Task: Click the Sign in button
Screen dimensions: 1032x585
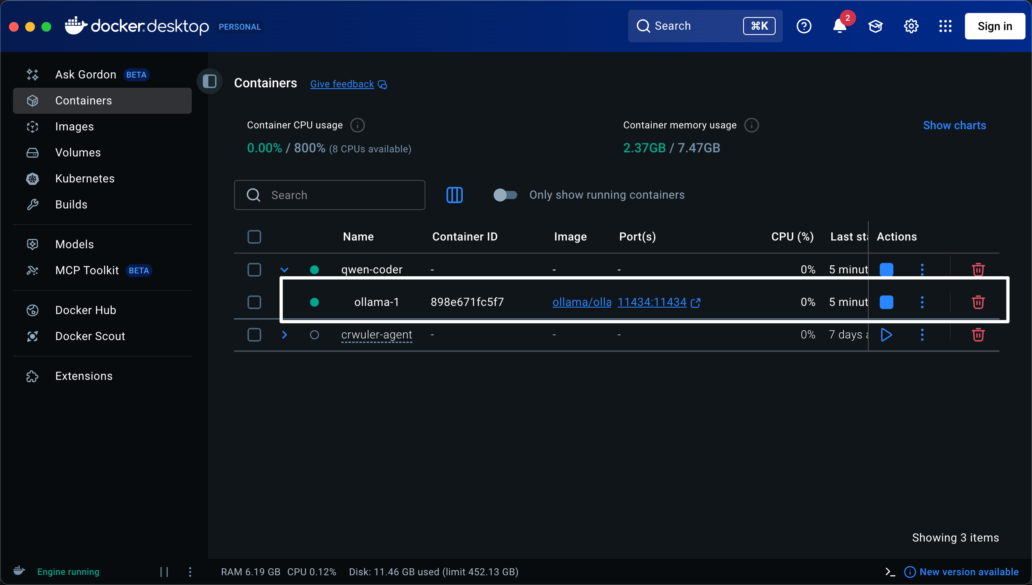Action: (995, 26)
